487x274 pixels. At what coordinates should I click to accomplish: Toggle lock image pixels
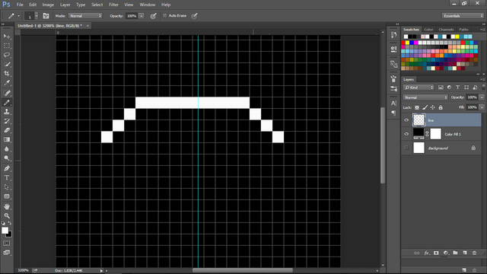click(x=425, y=107)
